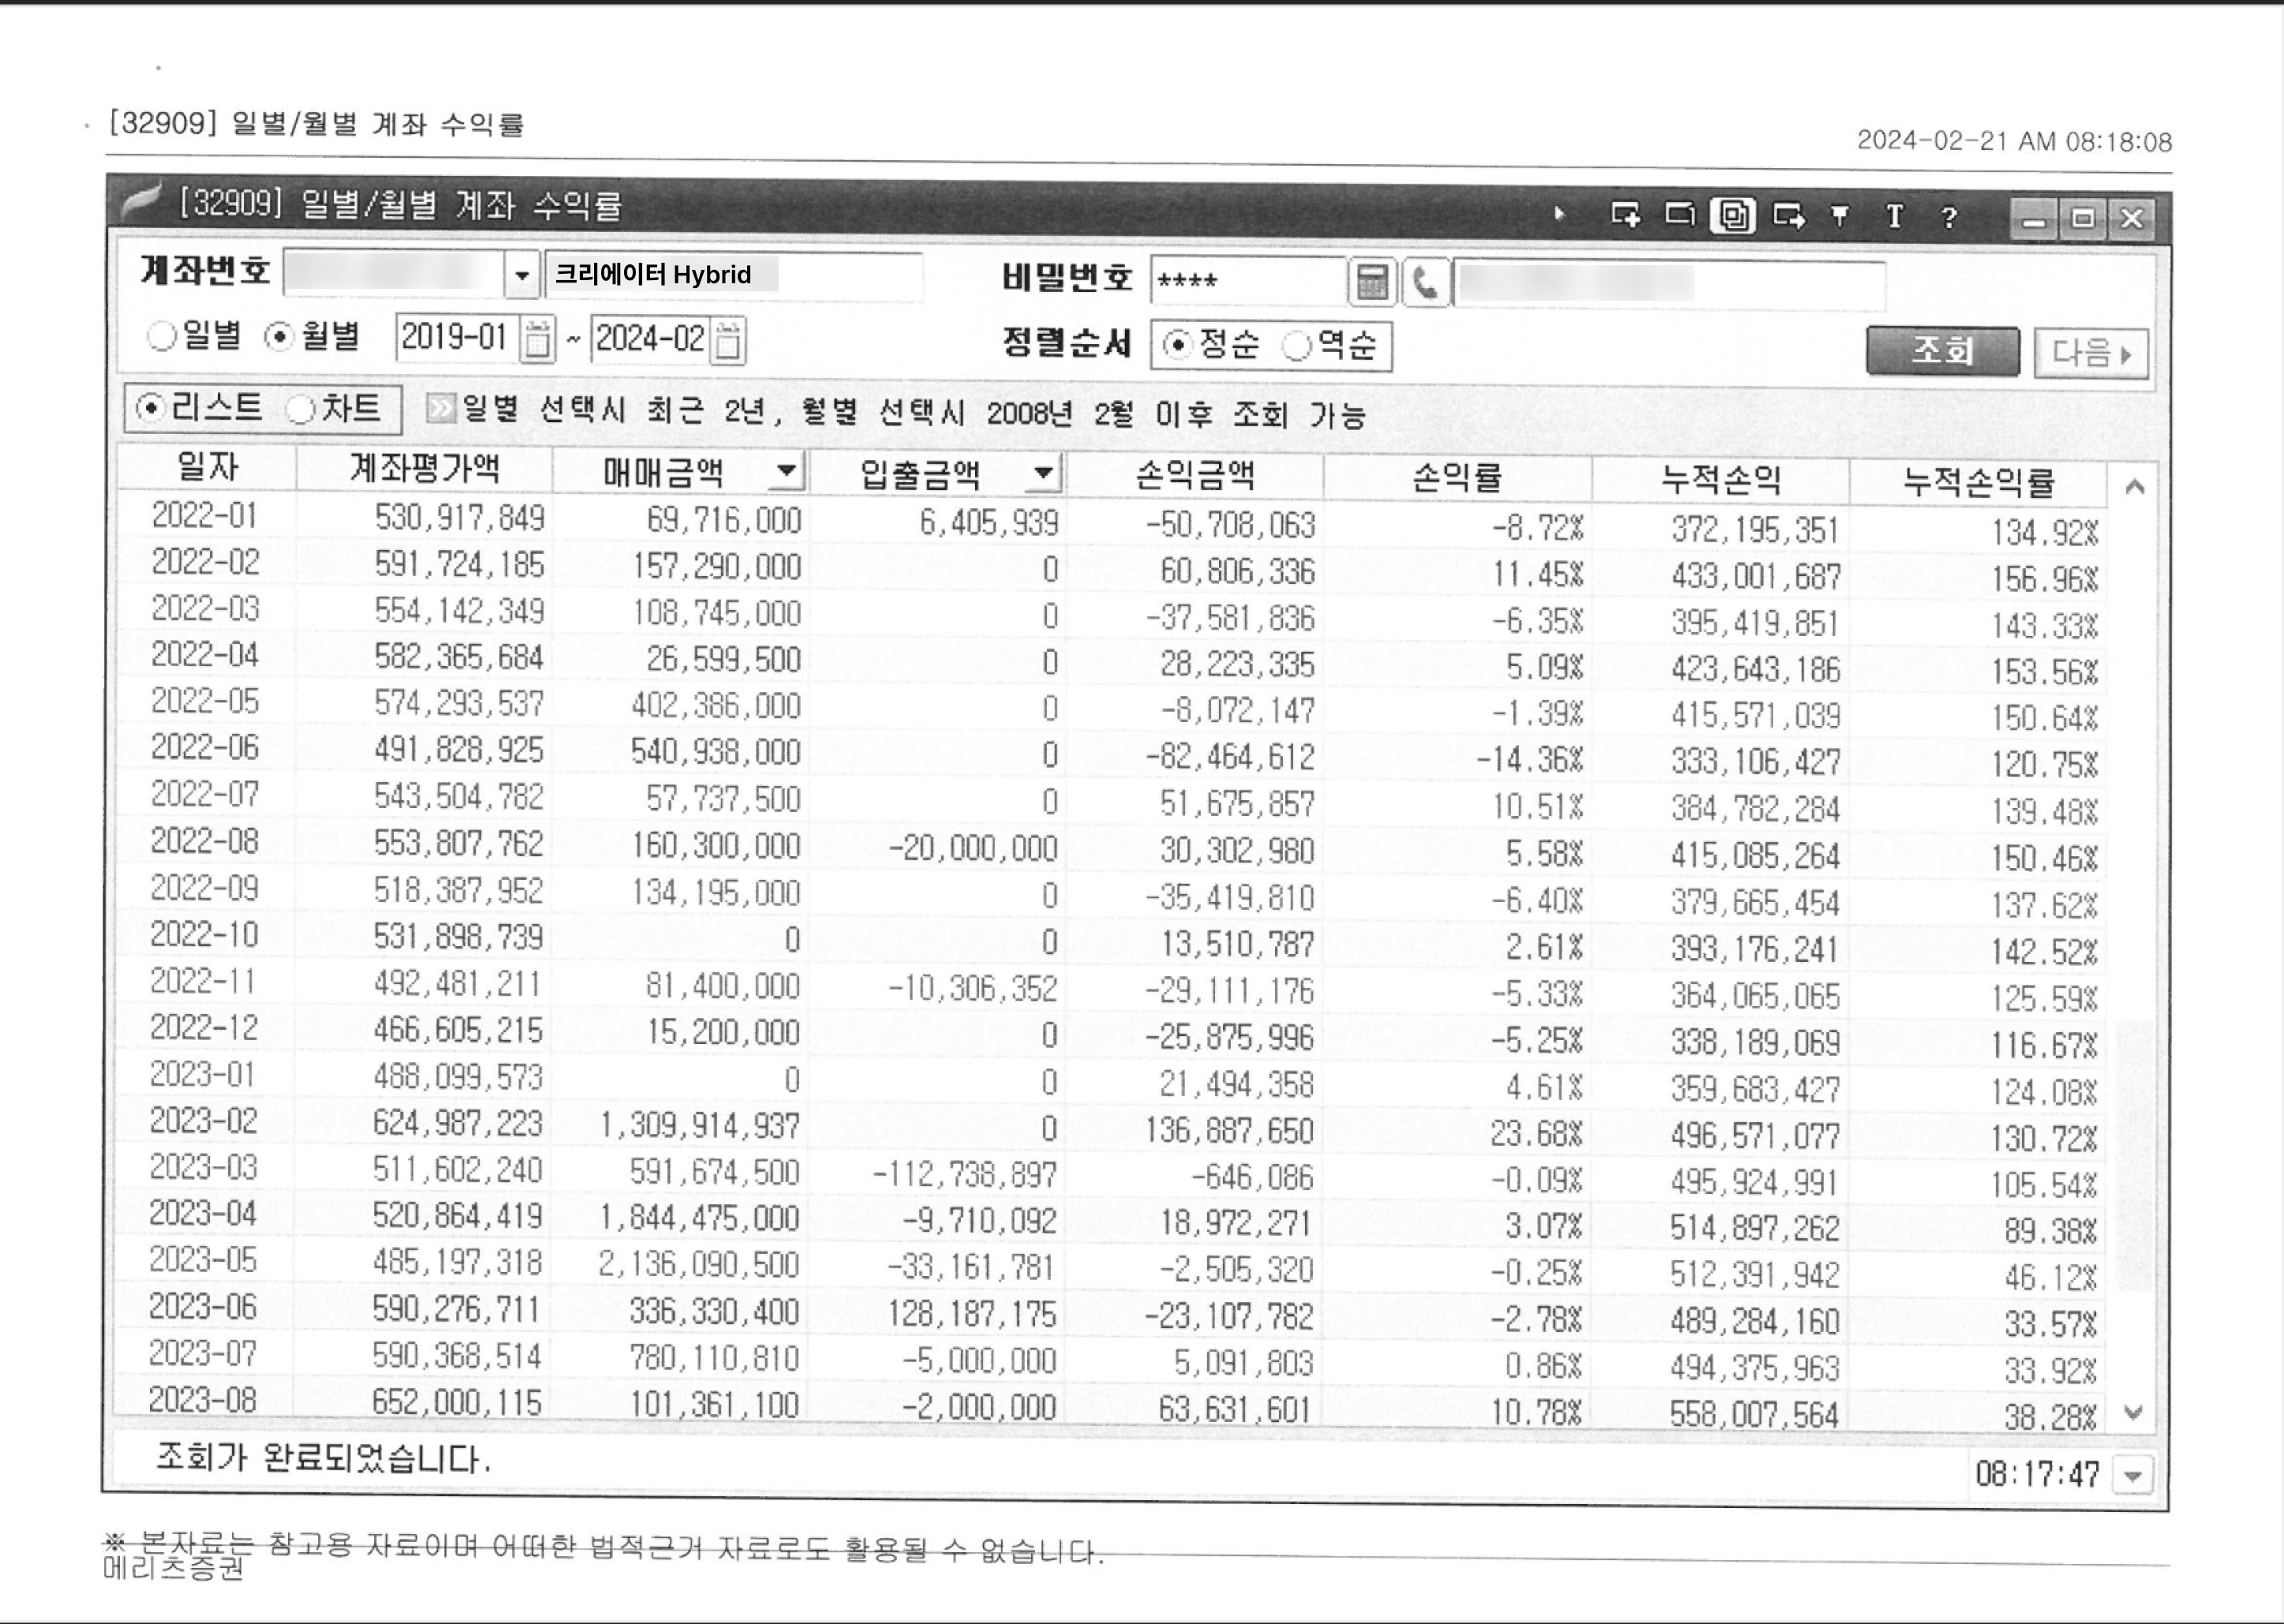The image size is (2284, 1624).
Task: Click the T font size icon
Action: pos(1893,216)
